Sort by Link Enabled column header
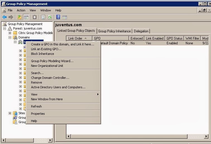Screen dimensions: 211x144 coord(155,38)
